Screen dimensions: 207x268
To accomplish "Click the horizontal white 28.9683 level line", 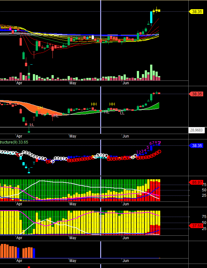I will [x=94, y=127].
